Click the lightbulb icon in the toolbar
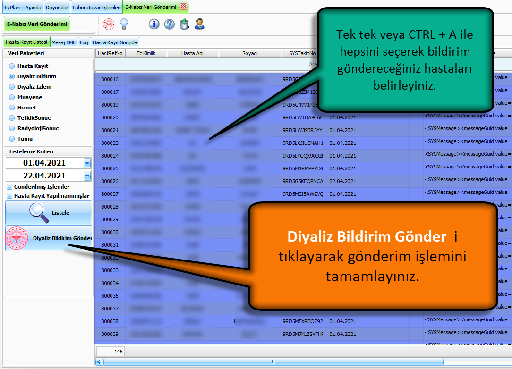 click(x=124, y=24)
